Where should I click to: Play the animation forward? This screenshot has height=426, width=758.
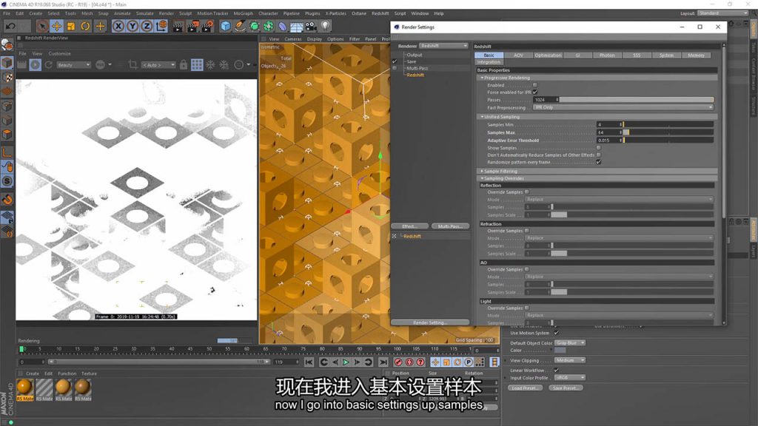point(346,362)
